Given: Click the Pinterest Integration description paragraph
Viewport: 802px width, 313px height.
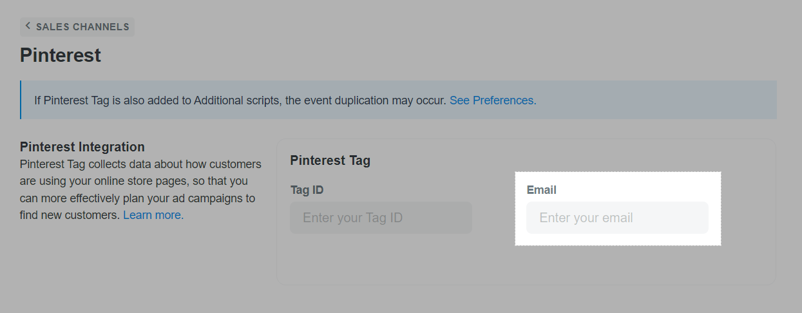Looking at the screenshot, I should [140, 189].
